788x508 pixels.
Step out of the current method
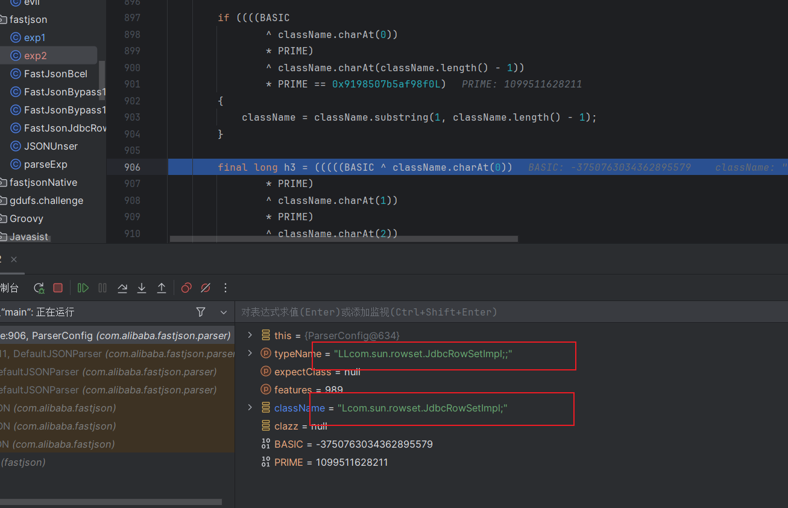(162, 288)
